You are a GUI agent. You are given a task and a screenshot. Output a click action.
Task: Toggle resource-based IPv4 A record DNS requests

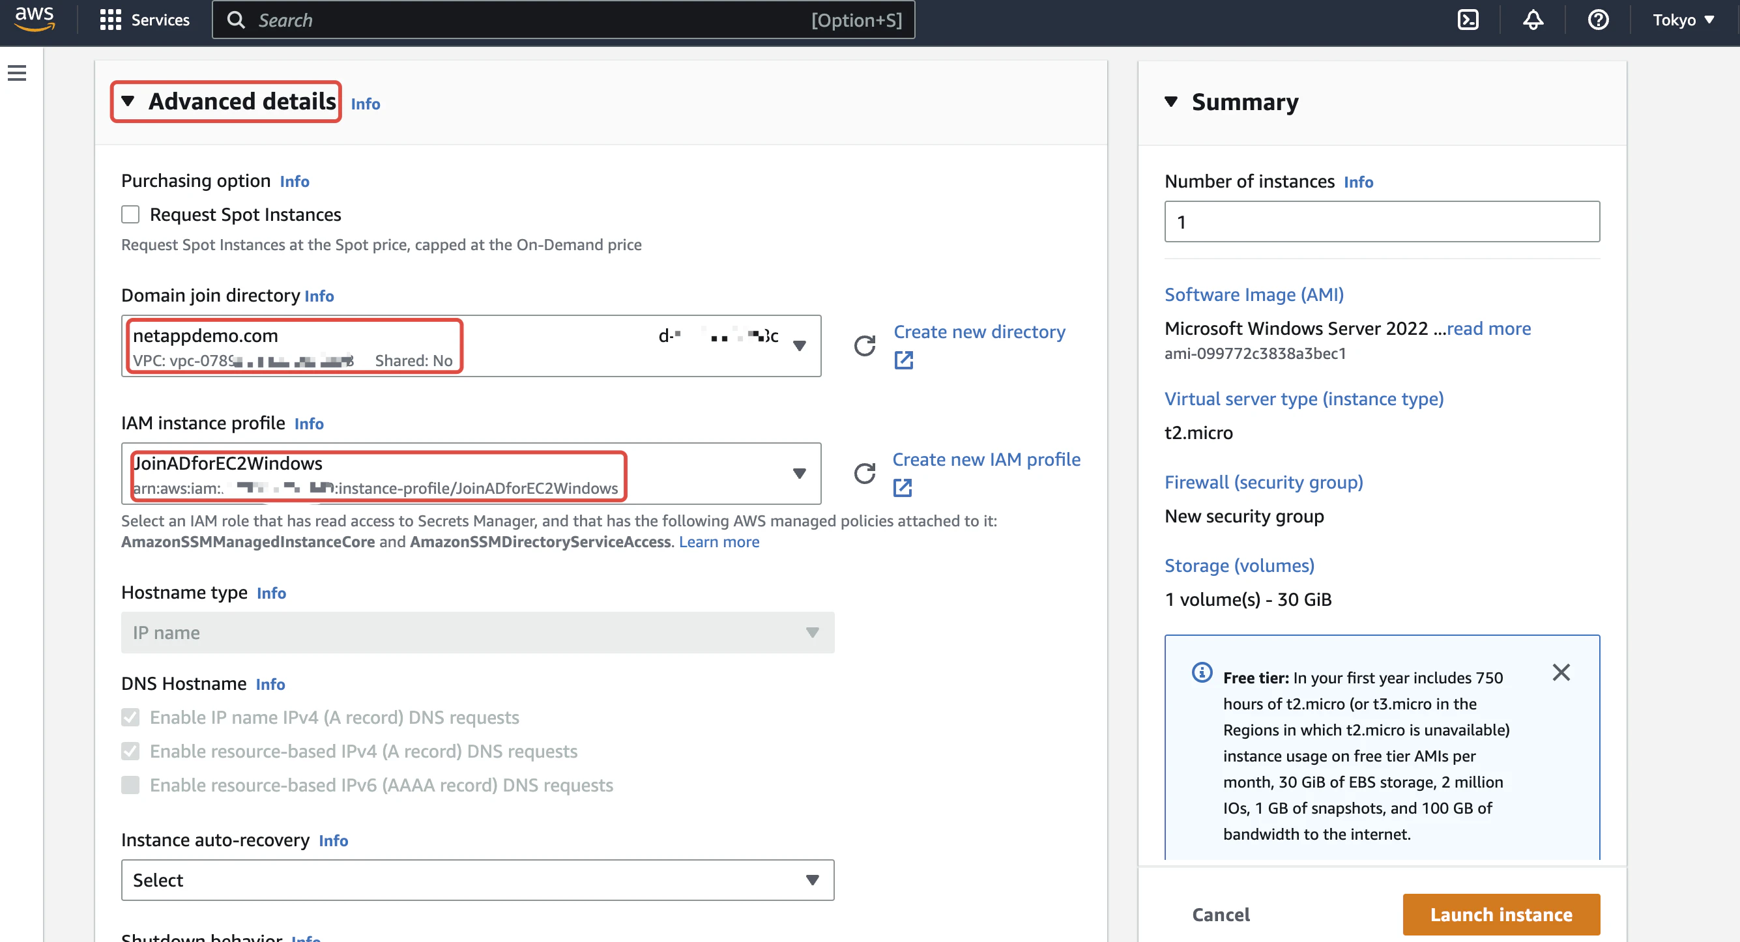[x=130, y=751]
